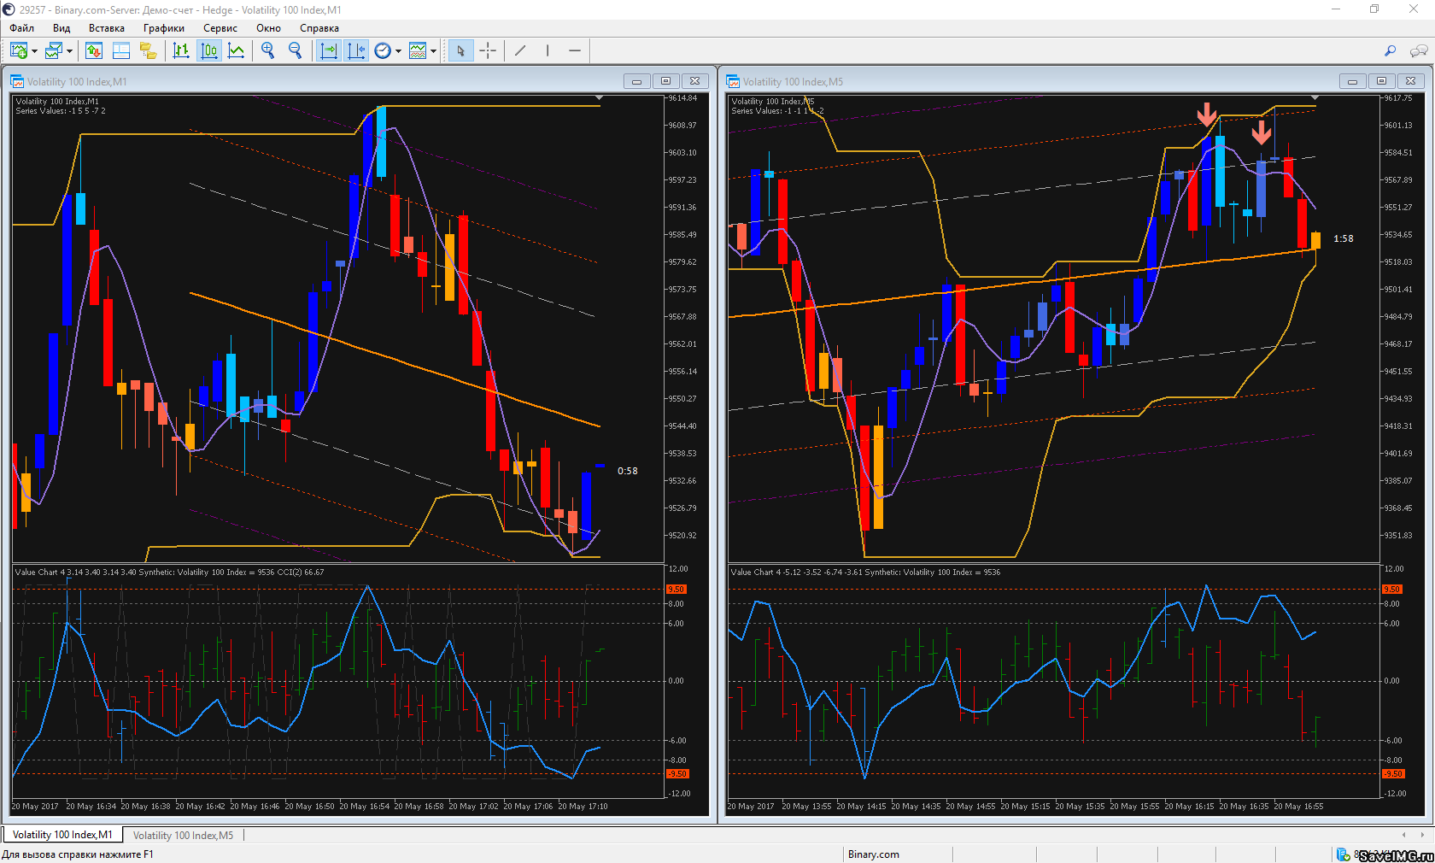Zoom in on the chart
This screenshot has width=1435, height=863.
coord(268,51)
